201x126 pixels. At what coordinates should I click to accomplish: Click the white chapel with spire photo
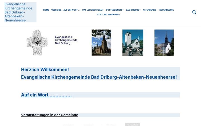164,43
